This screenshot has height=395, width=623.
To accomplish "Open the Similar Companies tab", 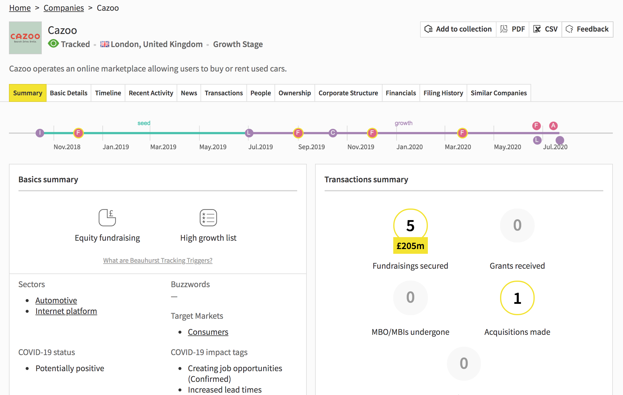I will click(x=499, y=93).
